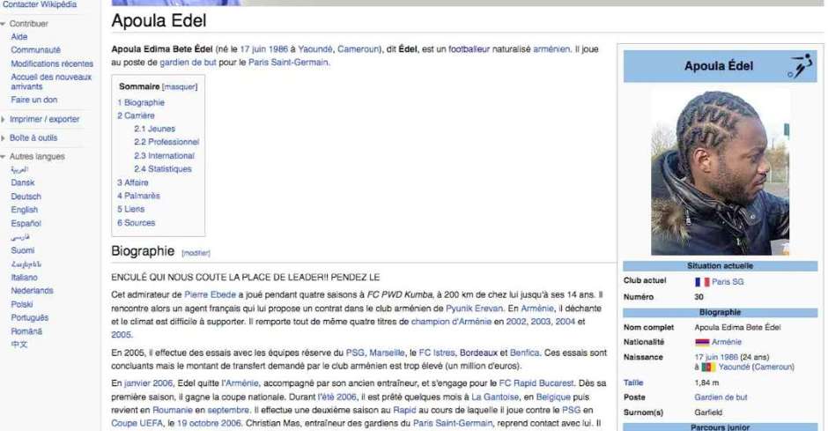Switch to Italiano language version
Image resolution: width=828 pixels, height=431 pixels.
coord(25,278)
